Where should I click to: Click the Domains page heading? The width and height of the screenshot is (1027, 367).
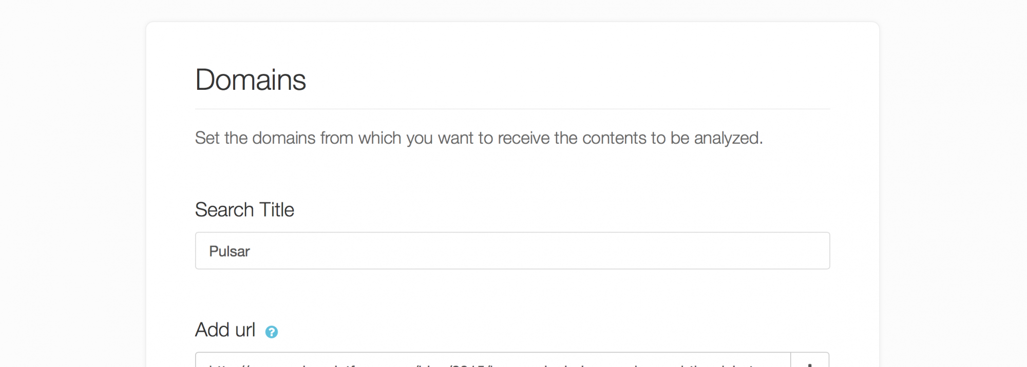251,80
